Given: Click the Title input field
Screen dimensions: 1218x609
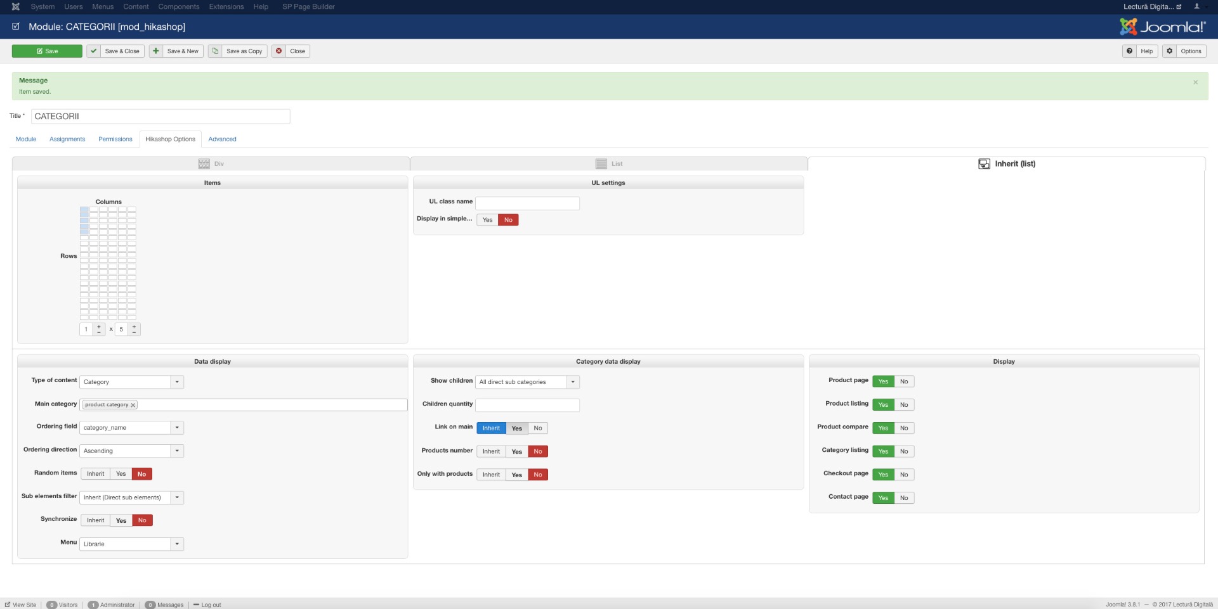Looking at the screenshot, I should point(160,117).
